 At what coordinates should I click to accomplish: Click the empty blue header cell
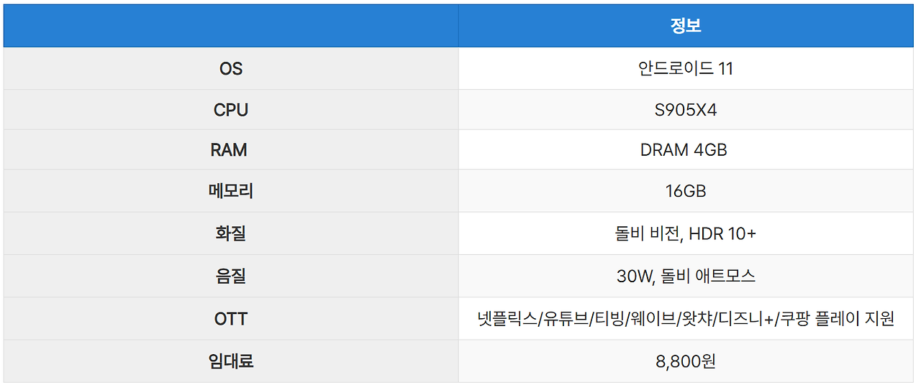point(231,26)
